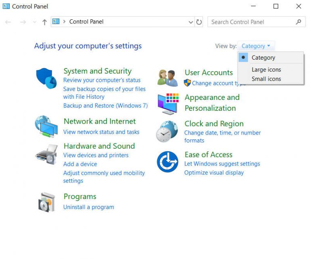Click the Ease of Access icon
This screenshot has width=310, height=259.
(x=167, y=162)
